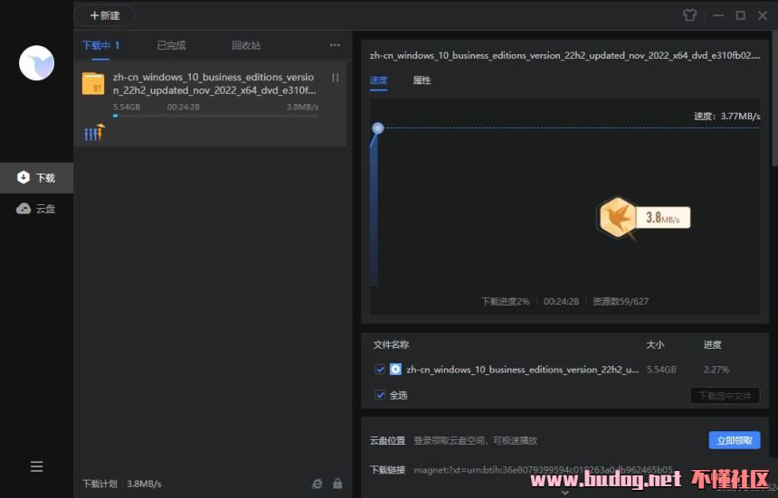Click the right panel vertical scrollbar
The width and height of the screenshot is (778, 498).
(775, 99)
